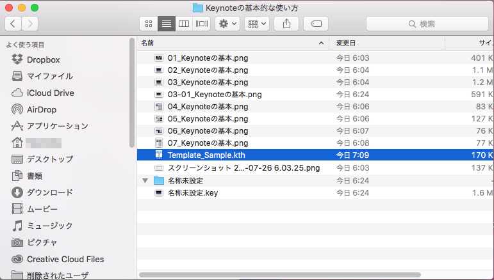Go back with the left arrow button
The width and height of the screenshot is (494, 280).
tap(13, 24)
